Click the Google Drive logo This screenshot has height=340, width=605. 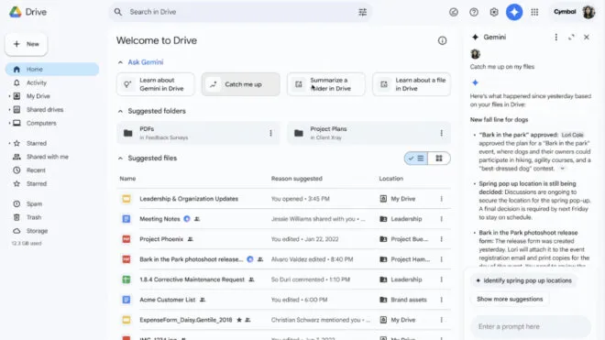(16, 12)
